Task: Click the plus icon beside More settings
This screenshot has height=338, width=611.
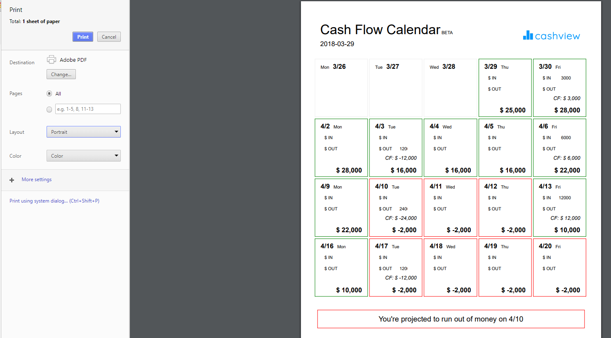Action: click(x=12, y=179)
